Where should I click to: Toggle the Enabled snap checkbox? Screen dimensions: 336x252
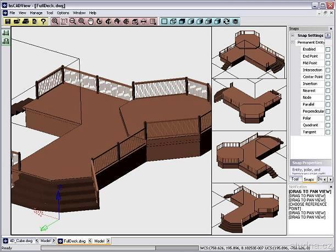coord(328,49)
